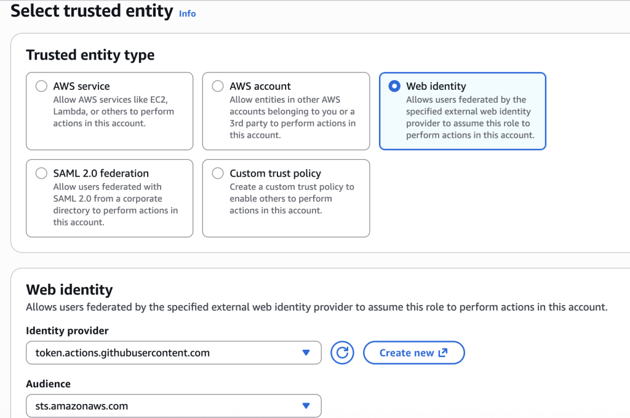Click the SAML 2.0 federation description text
The width and height of the screenshot is (630, 418).
pos(115,204)
